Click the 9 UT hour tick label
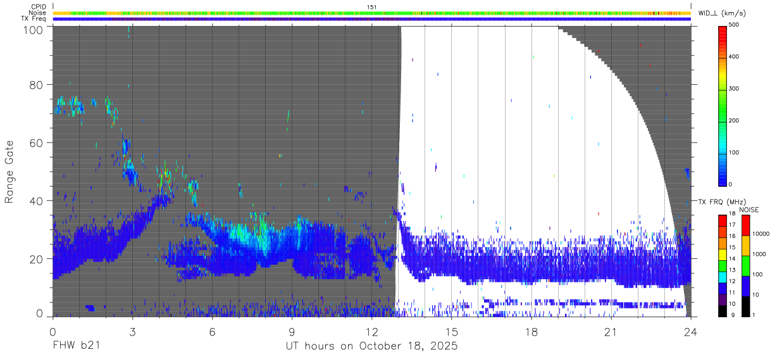 292,332
